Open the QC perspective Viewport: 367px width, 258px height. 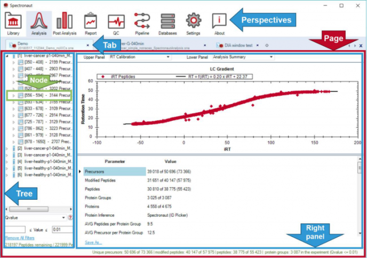click(x=116, y=24)
